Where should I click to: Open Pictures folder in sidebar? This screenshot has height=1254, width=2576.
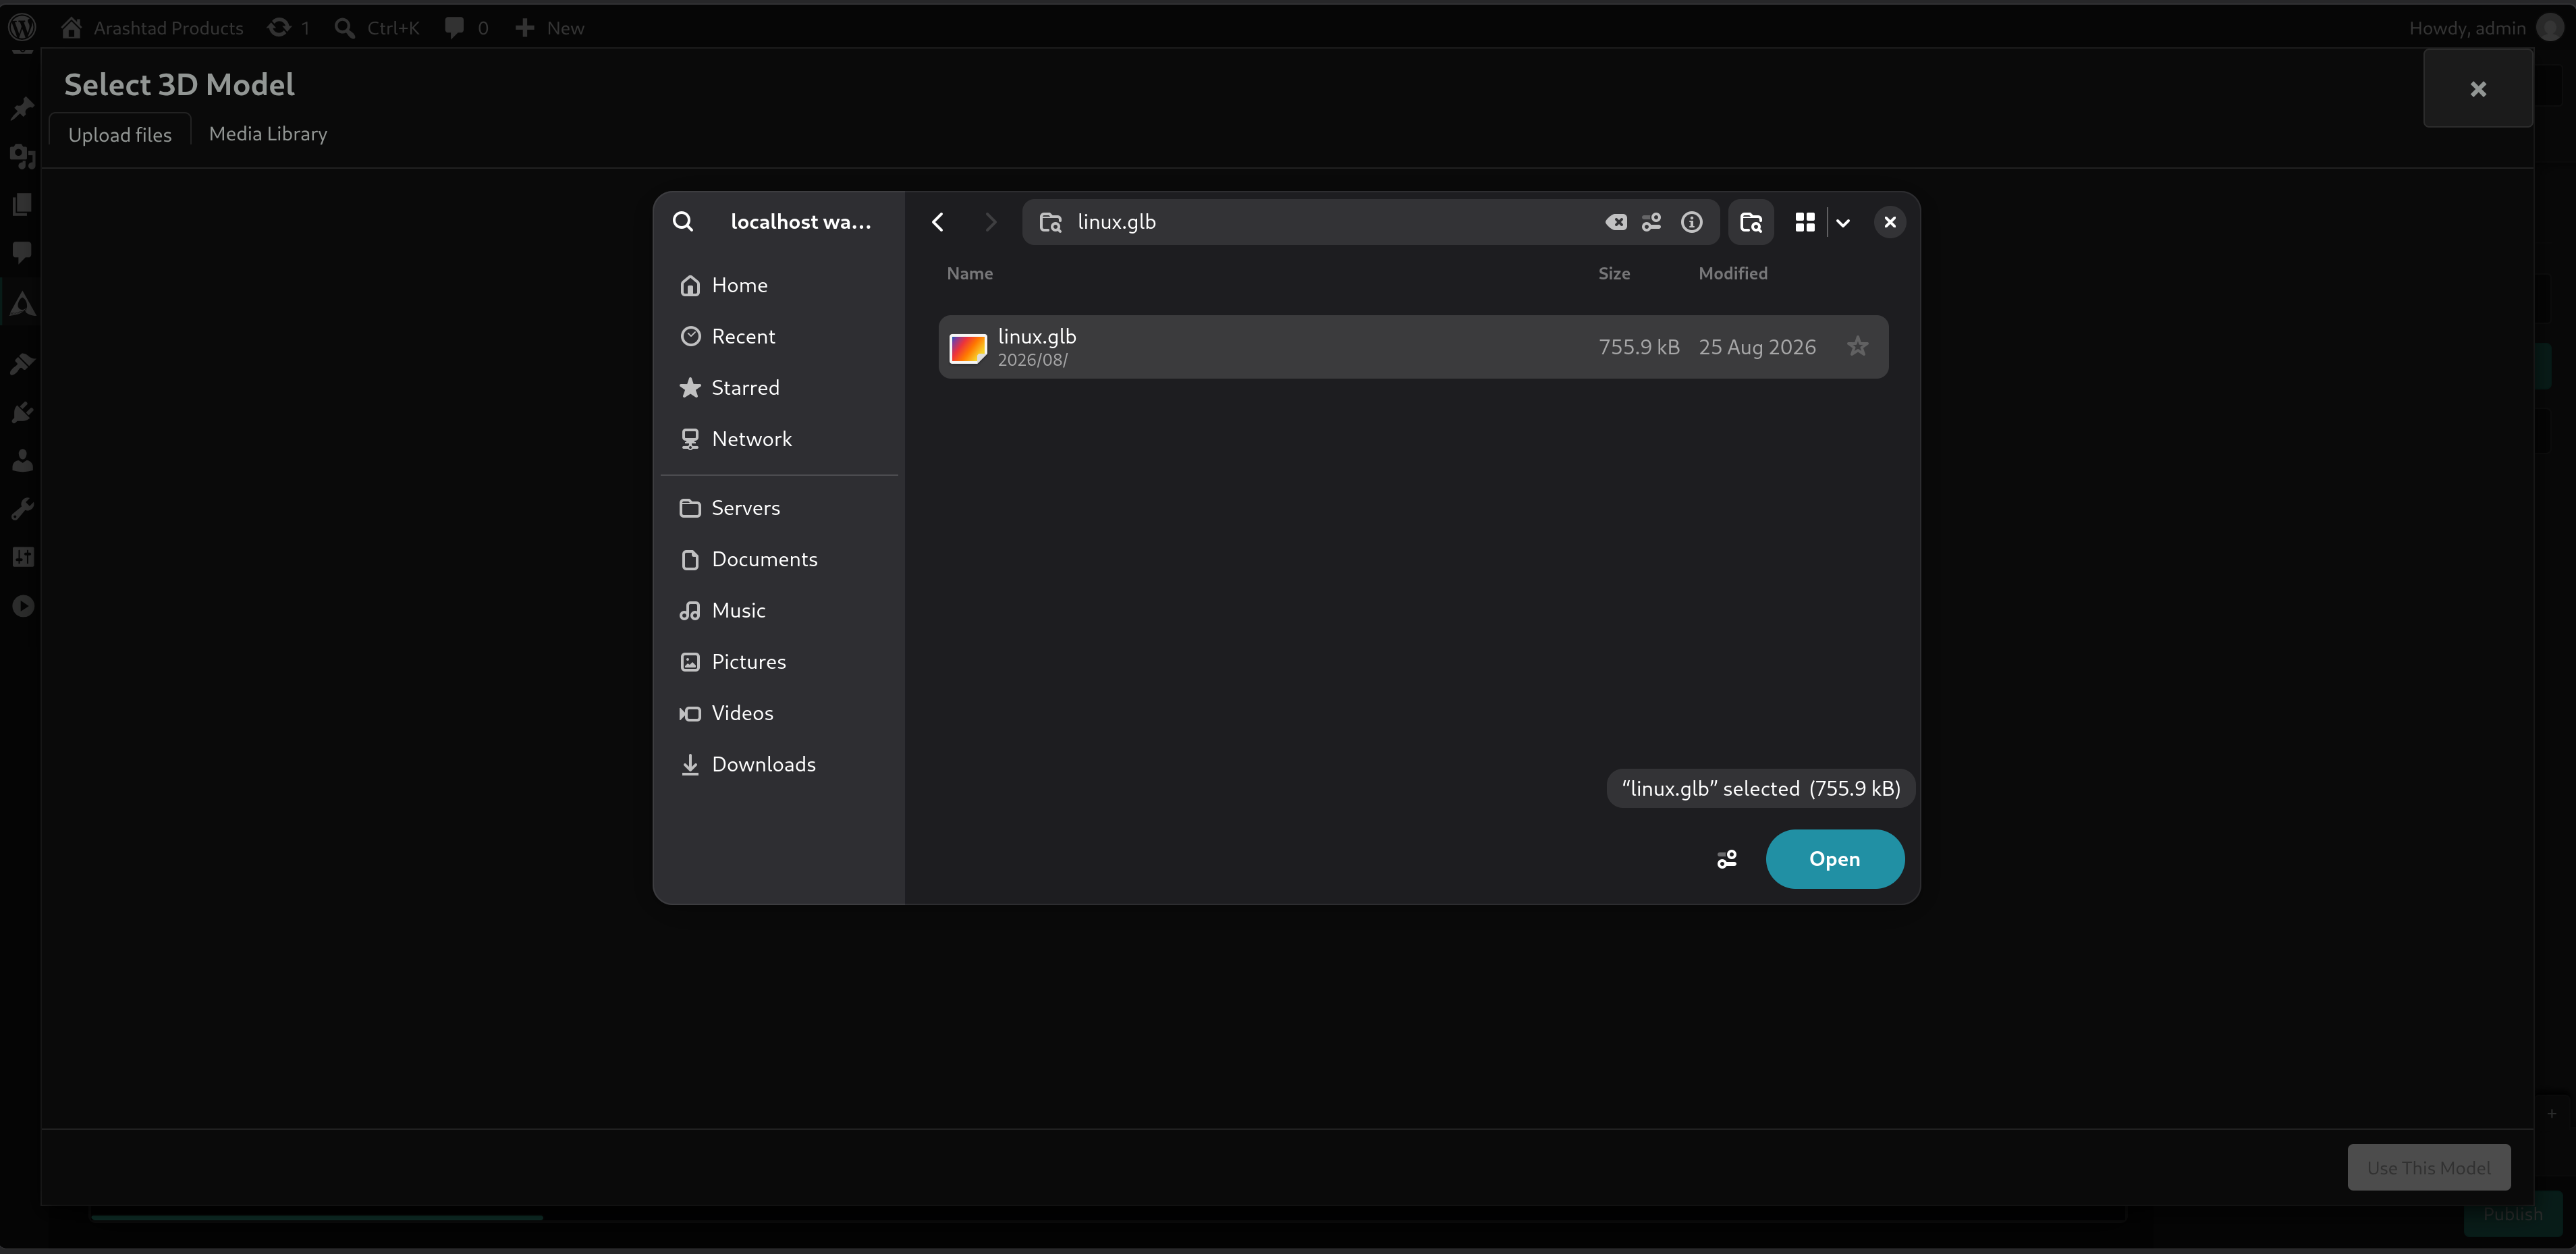click(x=780, y=661)
